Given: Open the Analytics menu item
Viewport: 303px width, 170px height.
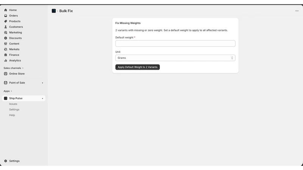Looking at the screenshot, I should tap(15, 60).
